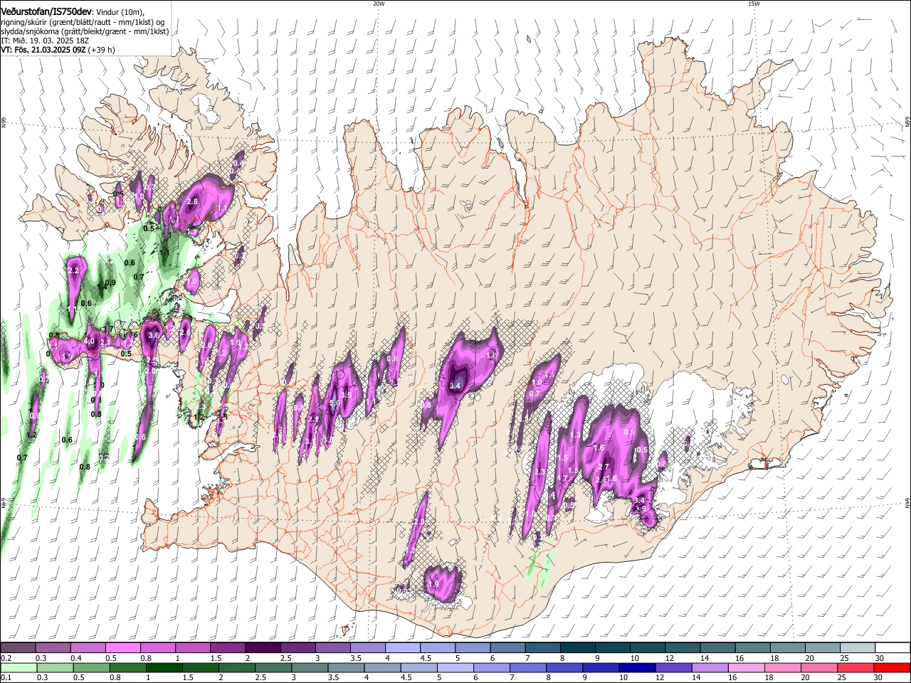The height and width of the screenshot is (683, 911).
Task: Select the white final swatch at 30 in top legend
Action: (892, 648)
